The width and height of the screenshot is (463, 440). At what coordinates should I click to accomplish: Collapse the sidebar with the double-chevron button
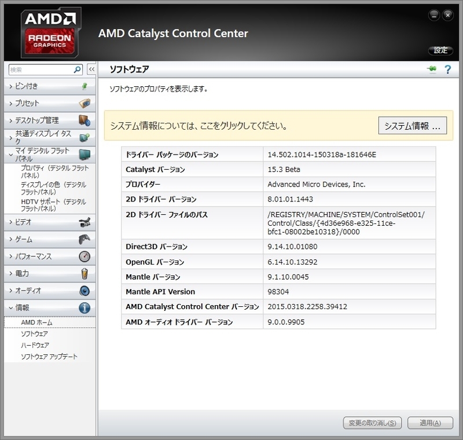pyautogui.click(x=91, y=69)
